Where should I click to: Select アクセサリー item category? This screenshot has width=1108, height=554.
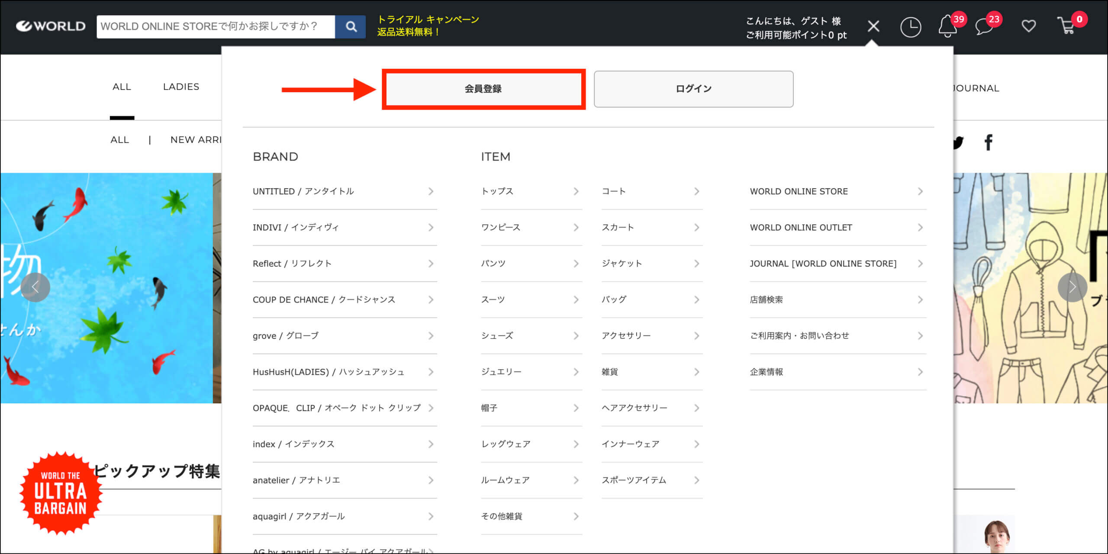point(652,336)
